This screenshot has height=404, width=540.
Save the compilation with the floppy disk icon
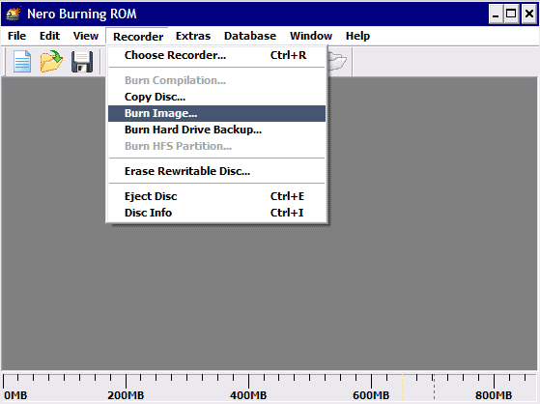[x=82, y=62]
